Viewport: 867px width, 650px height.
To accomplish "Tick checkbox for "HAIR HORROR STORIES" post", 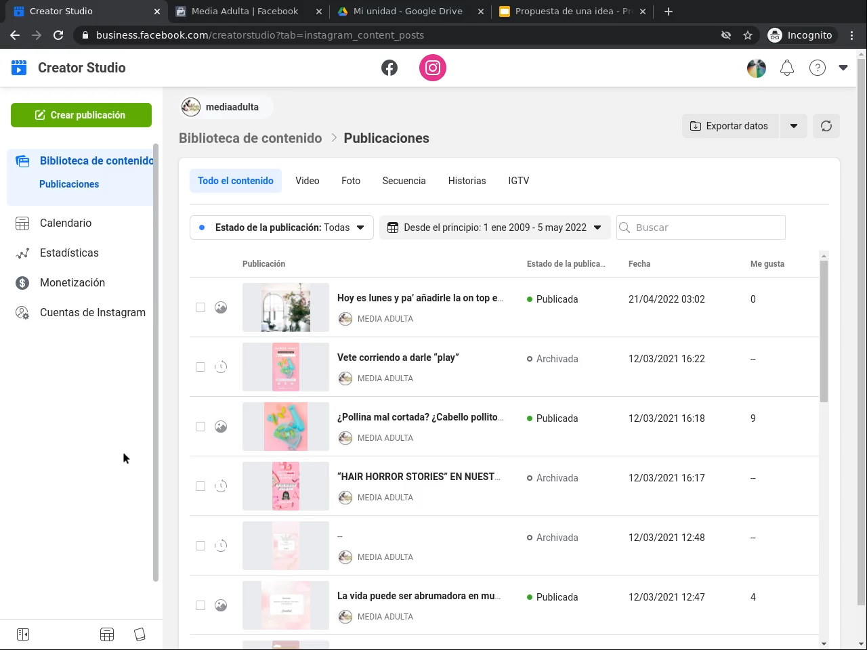I will tap(200, 486).
